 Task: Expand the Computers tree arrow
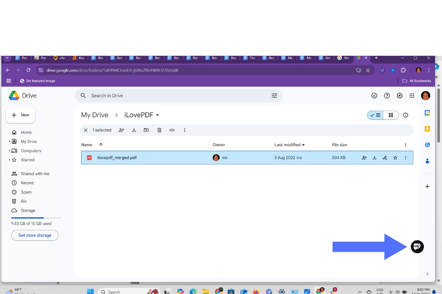click(10, 151)
